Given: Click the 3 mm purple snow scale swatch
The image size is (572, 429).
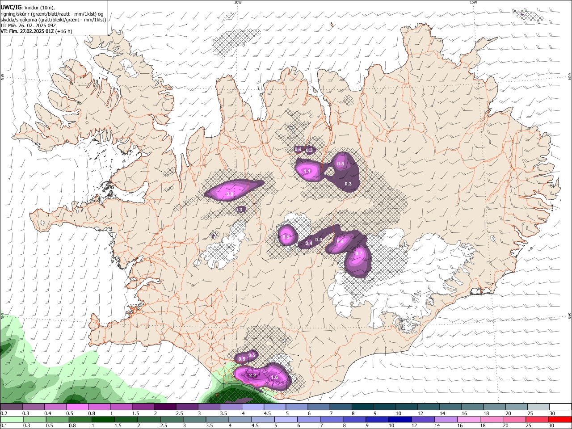Looking at the screenshot, I should click(x=209, y=407).
